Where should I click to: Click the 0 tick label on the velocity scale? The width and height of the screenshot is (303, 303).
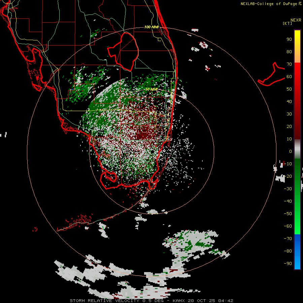(x=291, y=151)
